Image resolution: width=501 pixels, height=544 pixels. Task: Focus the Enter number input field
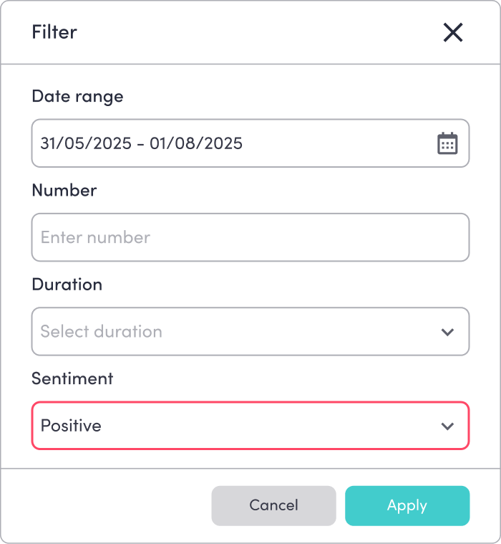click(x=250, y=237)
